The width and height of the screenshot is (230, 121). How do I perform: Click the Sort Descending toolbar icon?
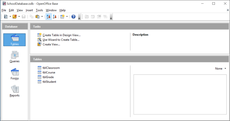55,16
